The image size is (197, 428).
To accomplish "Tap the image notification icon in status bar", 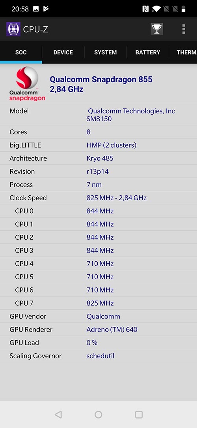I will click(35, 9).
